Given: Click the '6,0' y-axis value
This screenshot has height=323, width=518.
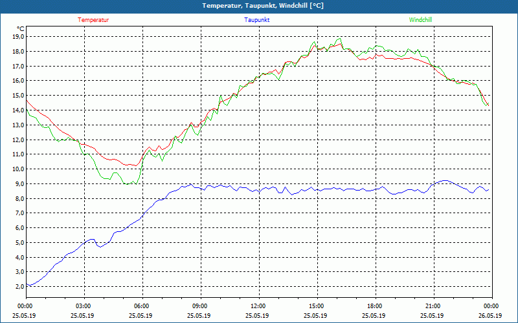Looking at the screenshot, I should (20, 228).
